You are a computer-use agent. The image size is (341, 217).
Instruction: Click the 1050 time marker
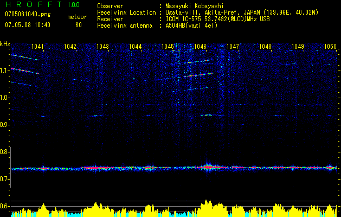[330, 47]
